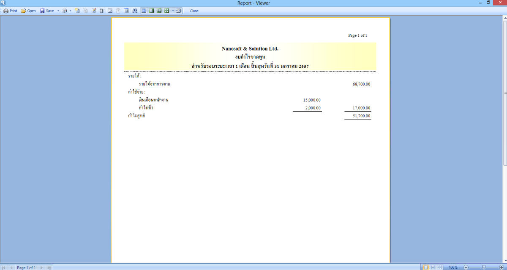Save the report
This screenshot has height=270, width=507.
47,11
